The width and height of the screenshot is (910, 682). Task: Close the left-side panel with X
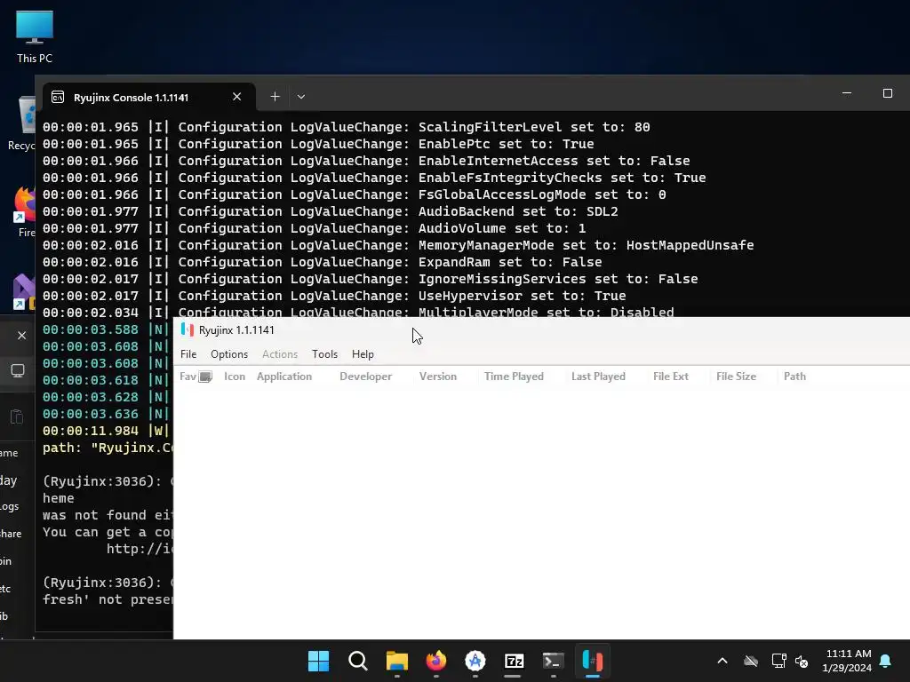coord(21,335)
